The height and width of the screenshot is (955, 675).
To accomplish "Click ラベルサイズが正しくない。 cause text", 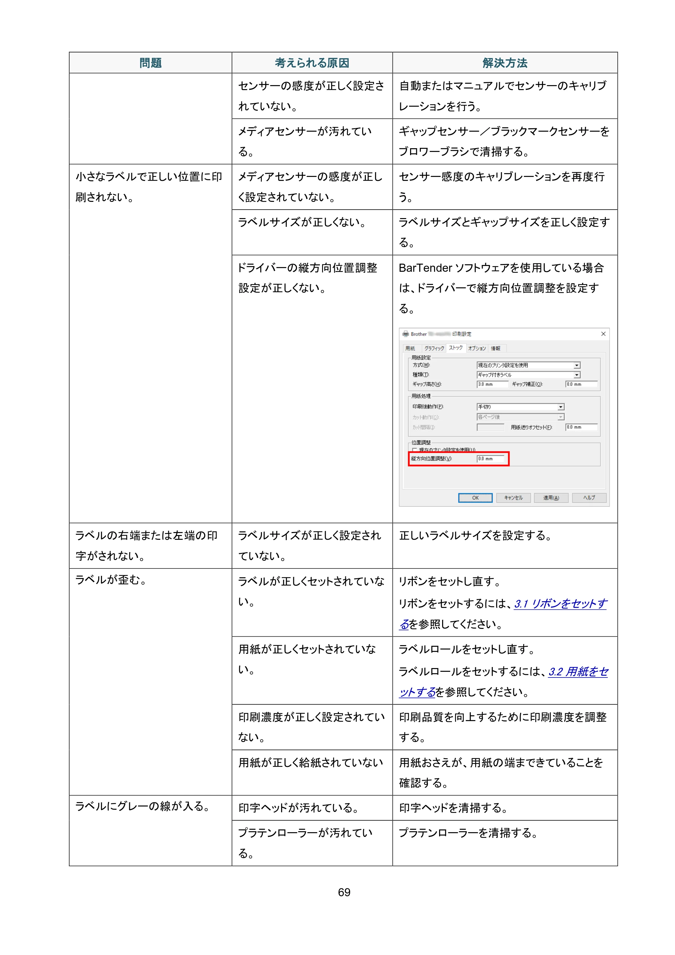I will 302,222.
